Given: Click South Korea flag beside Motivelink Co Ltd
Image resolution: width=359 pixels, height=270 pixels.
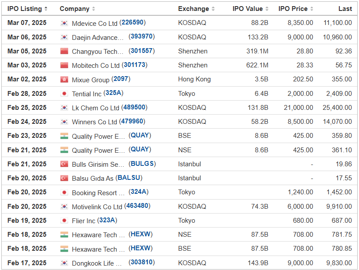Looking at the screenshot, I should (64, 207).
